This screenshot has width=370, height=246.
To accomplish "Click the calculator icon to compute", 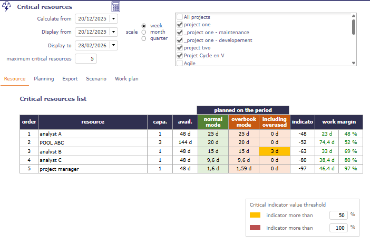I will point(116,7).
